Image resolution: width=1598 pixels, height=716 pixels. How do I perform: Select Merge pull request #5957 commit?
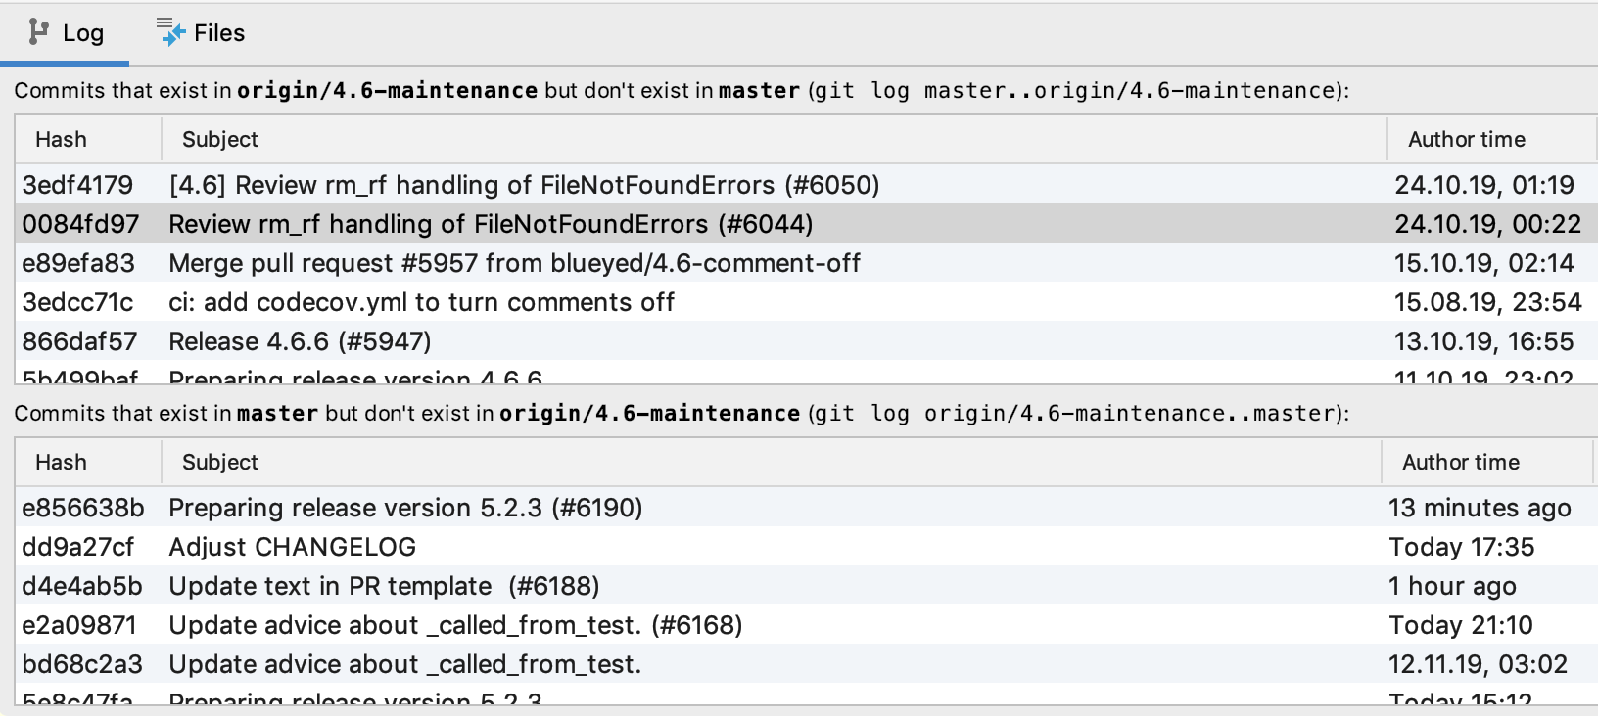click(514, 263)
